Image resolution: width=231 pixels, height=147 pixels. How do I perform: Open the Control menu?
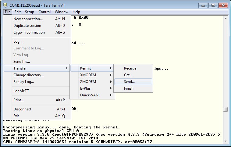(x=44, y=12)
